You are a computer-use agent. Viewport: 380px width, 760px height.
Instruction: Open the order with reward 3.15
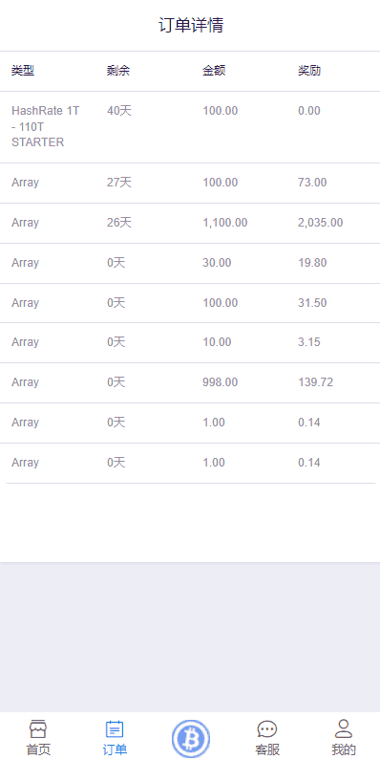pyautogui.click(x=190, y=342)
